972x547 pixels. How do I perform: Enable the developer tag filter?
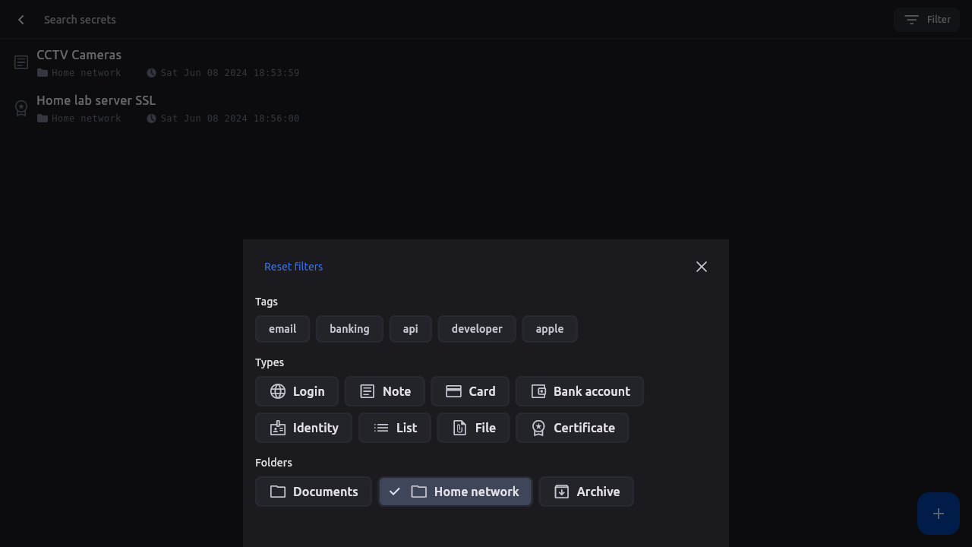coord(477,329)
